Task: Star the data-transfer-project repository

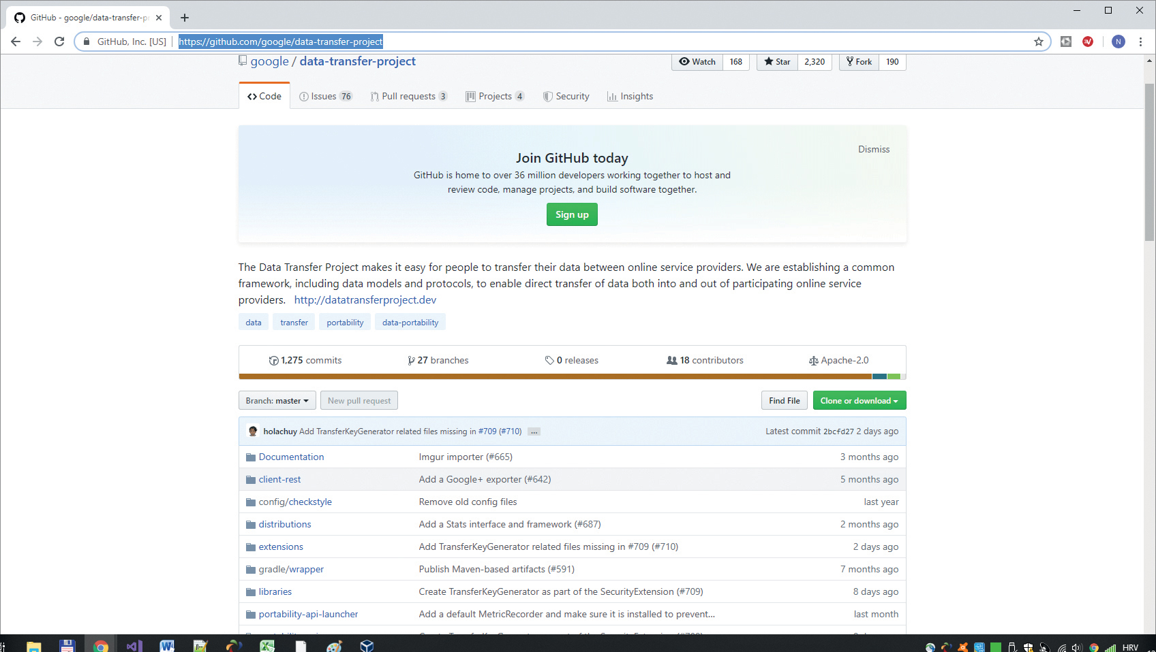Action: click(777, 62)
